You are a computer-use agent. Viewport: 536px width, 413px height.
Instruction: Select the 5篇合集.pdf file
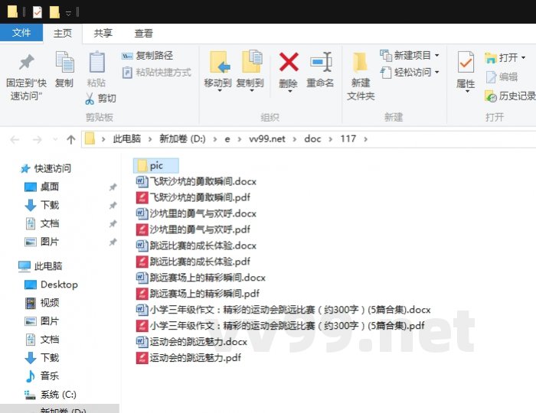tap(280, 326)
